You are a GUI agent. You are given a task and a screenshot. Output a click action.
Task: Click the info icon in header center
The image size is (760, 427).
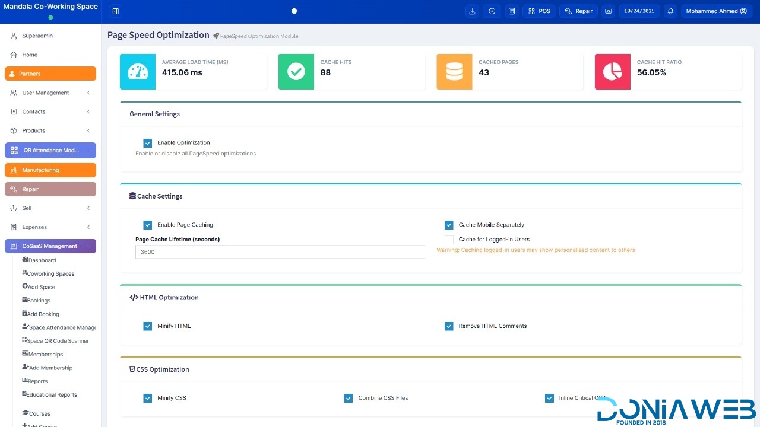[294, 11]
